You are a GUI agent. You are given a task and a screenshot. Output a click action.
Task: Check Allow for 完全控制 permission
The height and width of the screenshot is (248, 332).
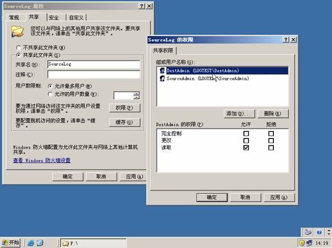point(246,134)
